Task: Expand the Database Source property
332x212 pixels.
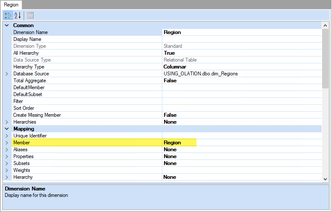Action: point(6,74)
